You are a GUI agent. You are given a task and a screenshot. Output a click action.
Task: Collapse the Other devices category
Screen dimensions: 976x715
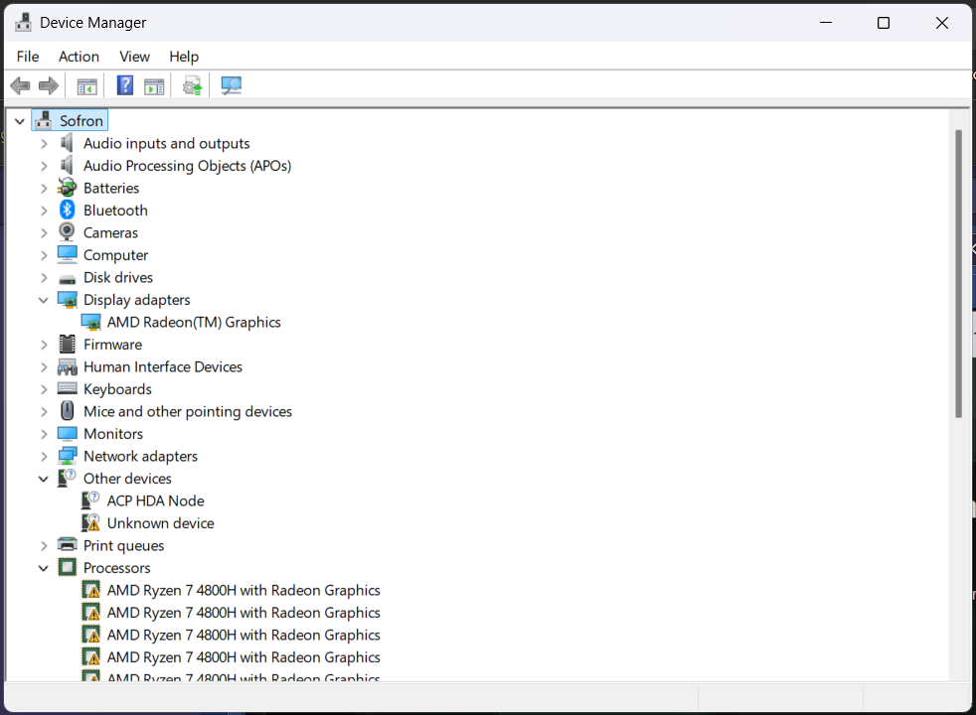point(44,479)
